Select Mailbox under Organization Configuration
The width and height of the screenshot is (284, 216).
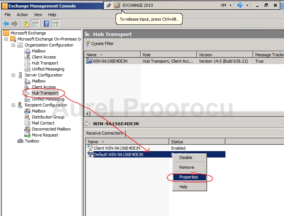click(39, 51)
